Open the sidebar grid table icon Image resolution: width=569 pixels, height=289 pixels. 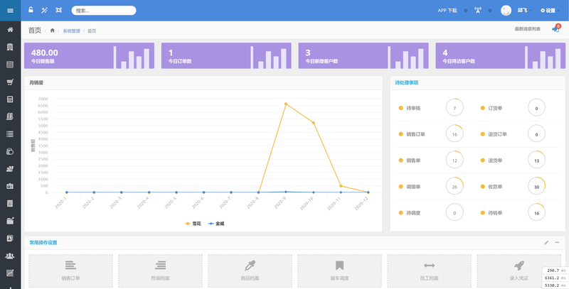pyautogui.click(x=10, y=65)
